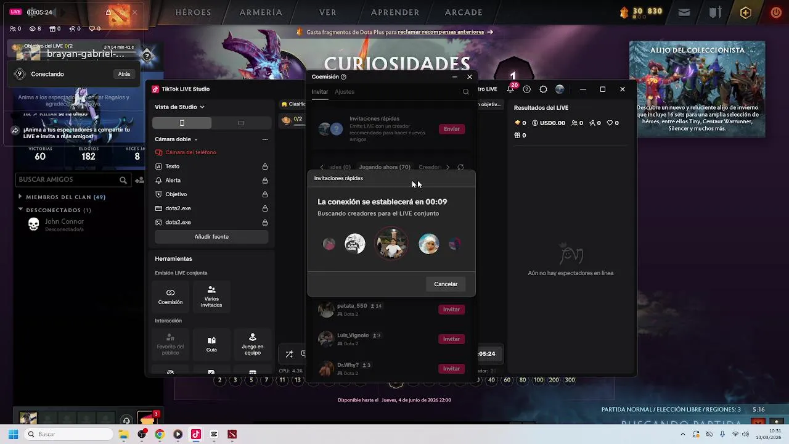This screenshot has height=444, width=789.
Task: Click the centered creator avatar in quick invitations
Action: click(x=392, y=244)
